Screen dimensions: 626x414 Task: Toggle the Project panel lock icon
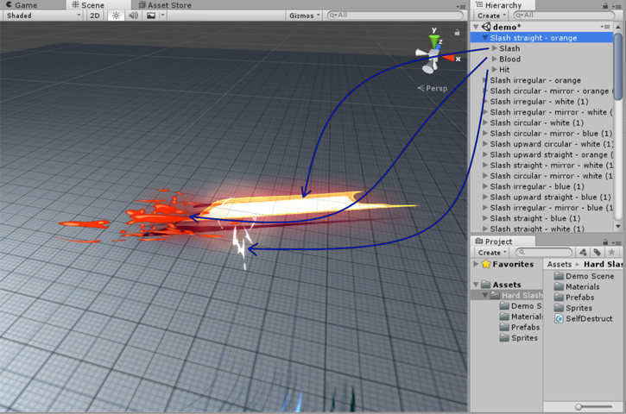[605, 241]
